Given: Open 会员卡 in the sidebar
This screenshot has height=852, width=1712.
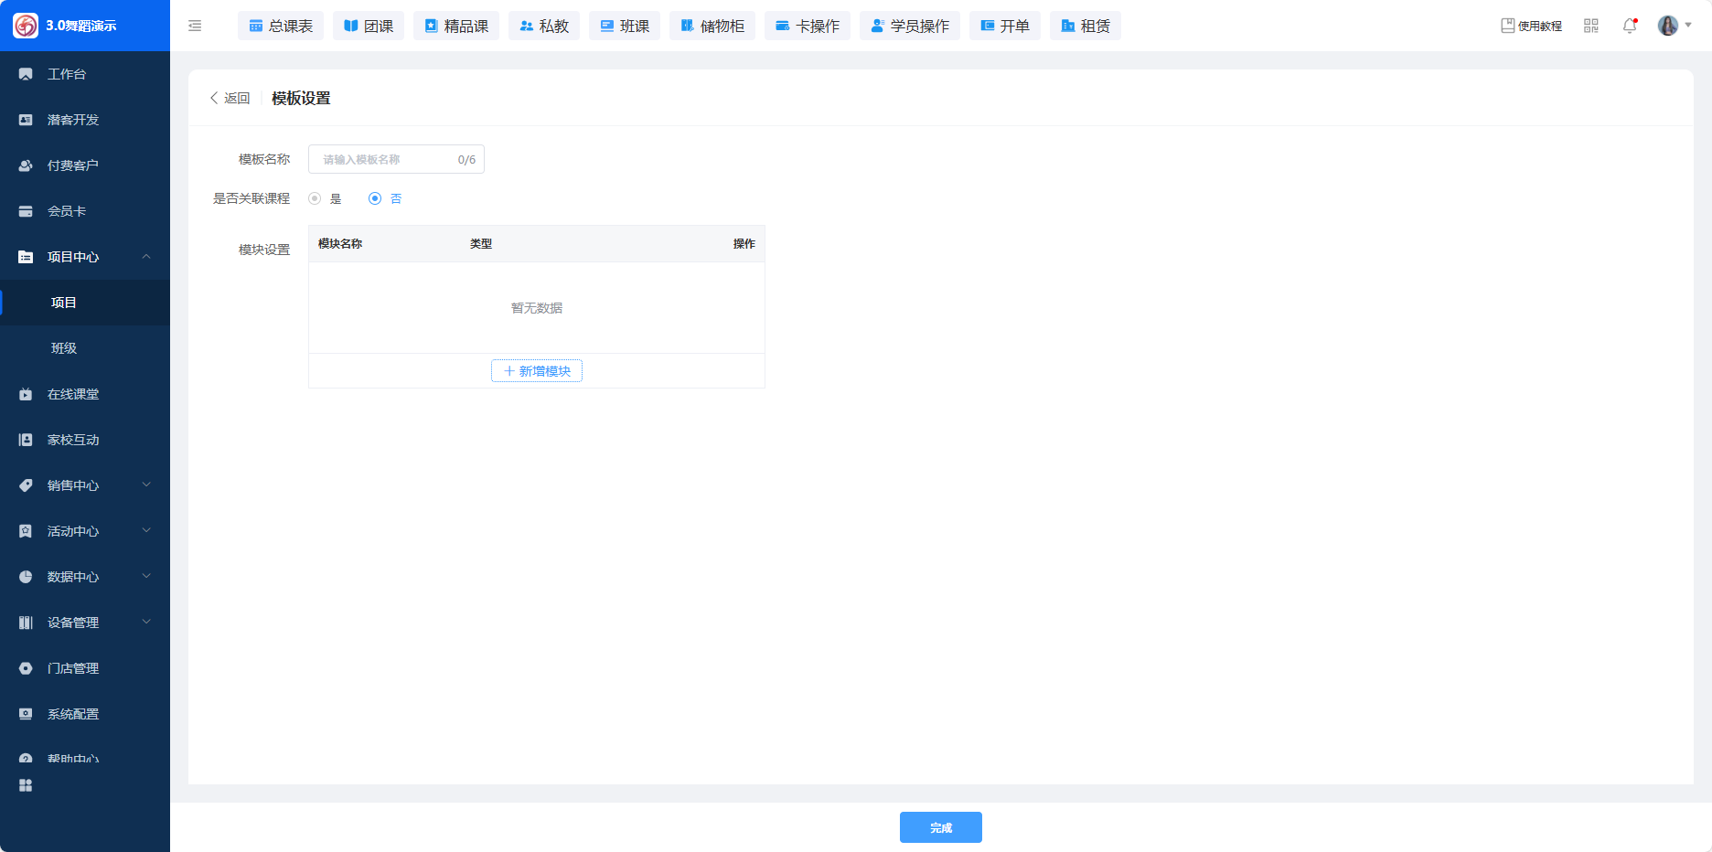Looking at the screenshot, I should [x=67, y=211].
